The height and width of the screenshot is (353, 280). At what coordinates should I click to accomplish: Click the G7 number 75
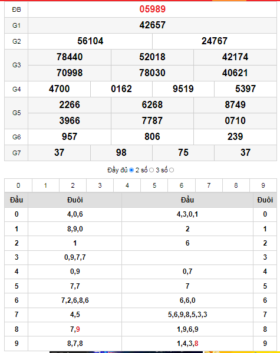click(183, 153)
